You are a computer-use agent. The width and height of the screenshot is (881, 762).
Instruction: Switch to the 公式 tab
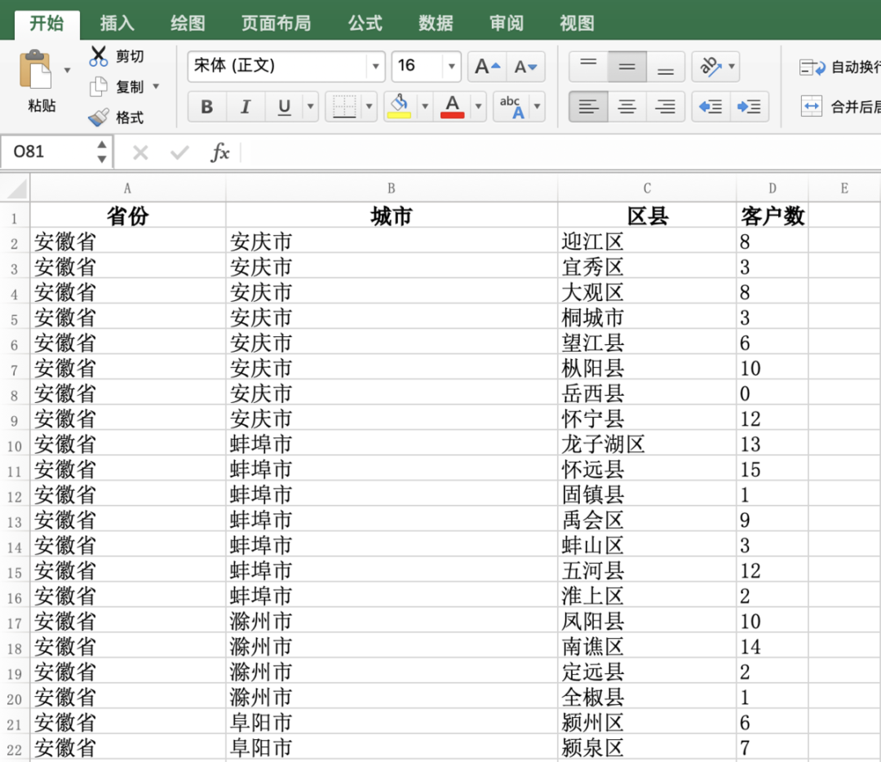365,24
